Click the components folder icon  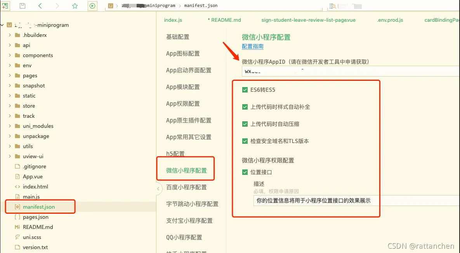(x=17, y=55)
